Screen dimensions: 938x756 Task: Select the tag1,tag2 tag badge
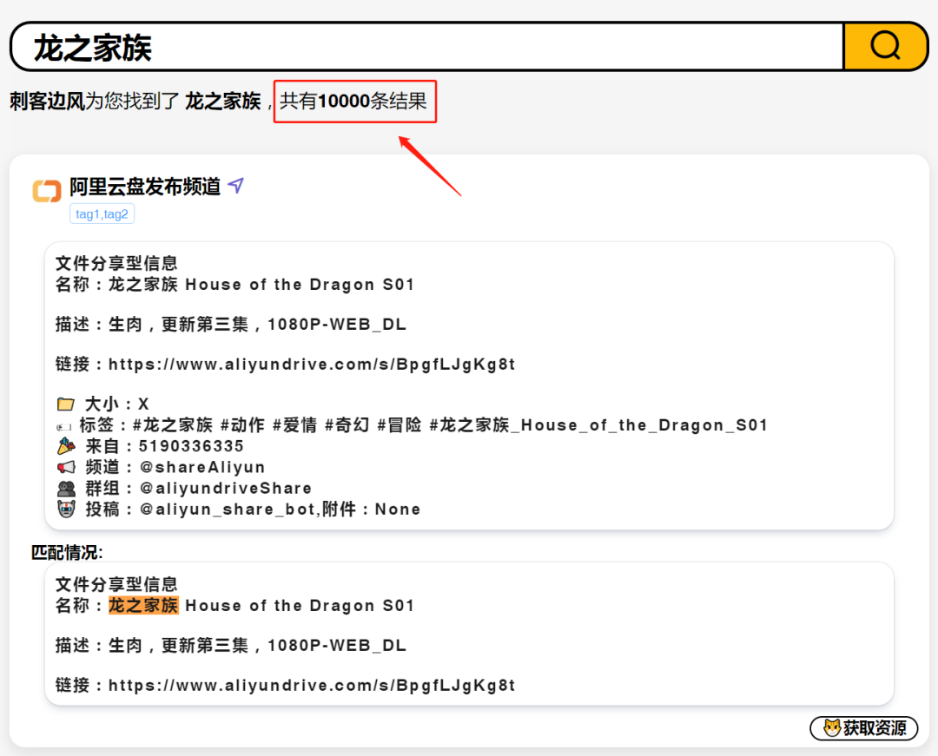(x=102, y=214)
